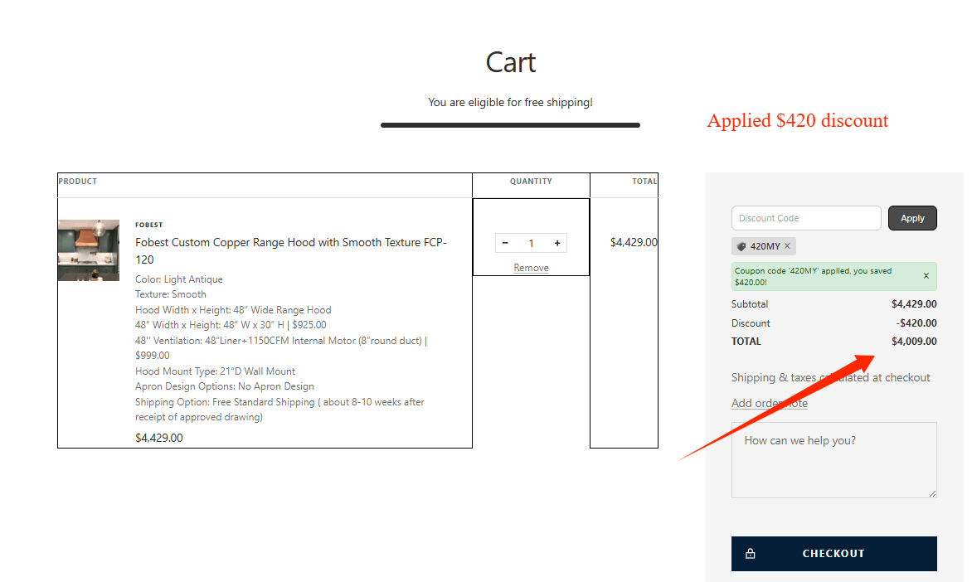Proceed with the CHECKOUT button
This screenshot has width=972, height=582.
833,554
